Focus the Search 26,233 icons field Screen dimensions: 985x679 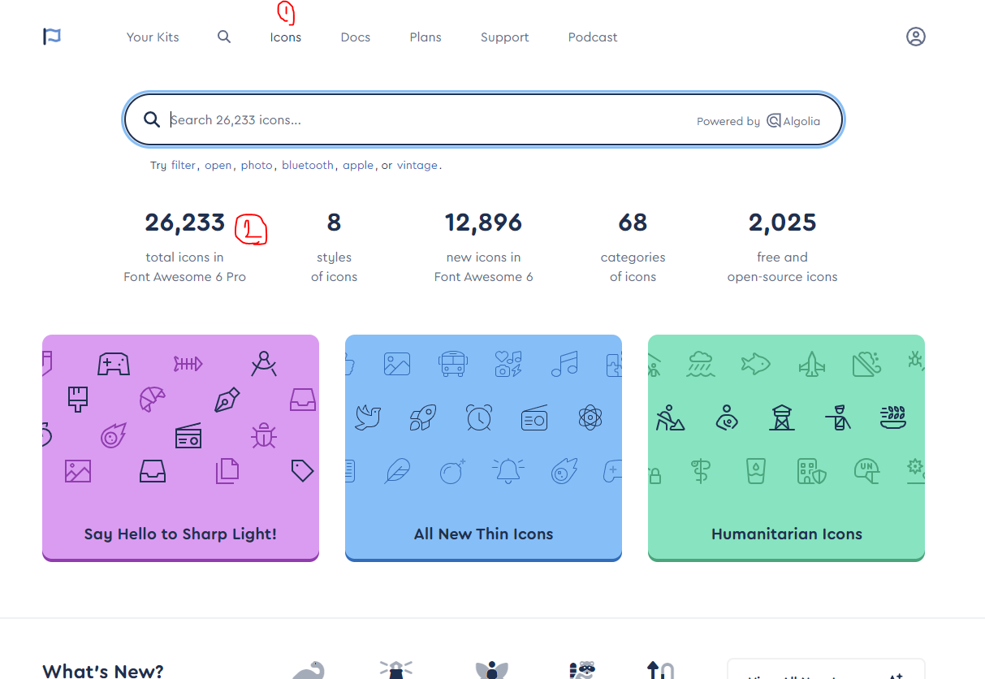(x=483, y=119)
